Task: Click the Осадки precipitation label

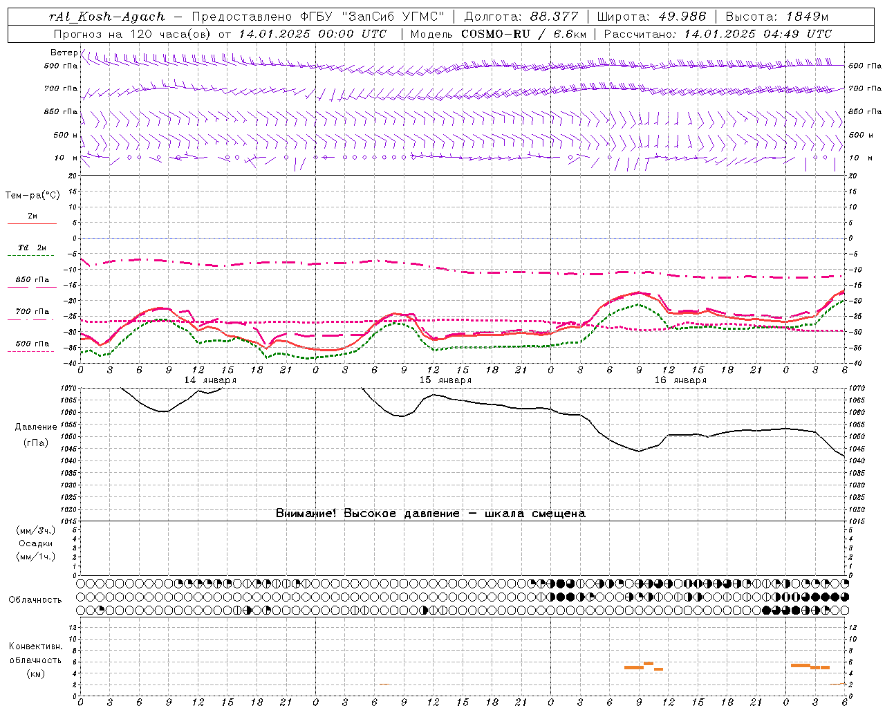Action: [x=36, y=543]
